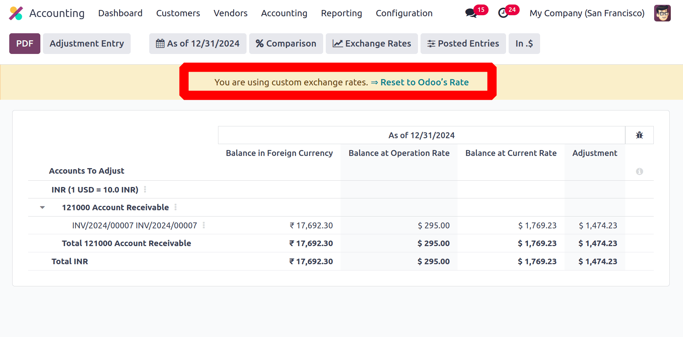Open the Vendors menu
The image size is (683, 337).
231,13
